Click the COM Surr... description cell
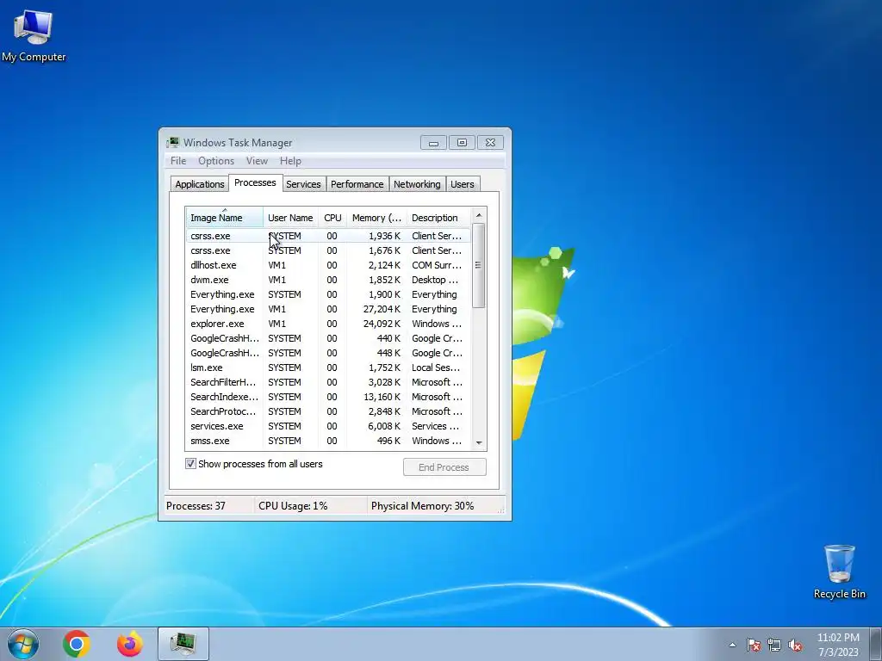The width and height of the screenshot is (882, 661). (437, 265)
